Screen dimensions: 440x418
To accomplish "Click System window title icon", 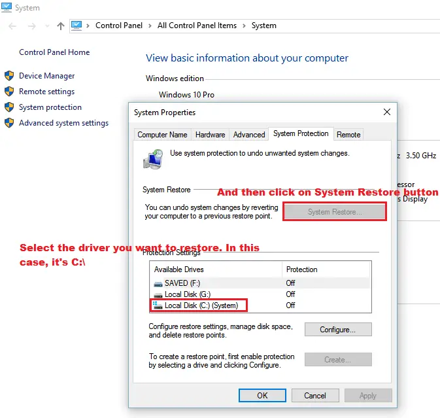I will tap(7, 7).
